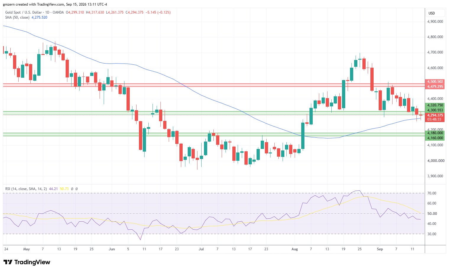Click the 'Sep' label on the date axis

(380, 249)
